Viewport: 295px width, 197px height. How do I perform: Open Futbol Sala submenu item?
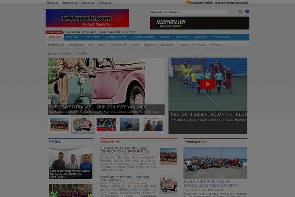click(x=56, y=45)
